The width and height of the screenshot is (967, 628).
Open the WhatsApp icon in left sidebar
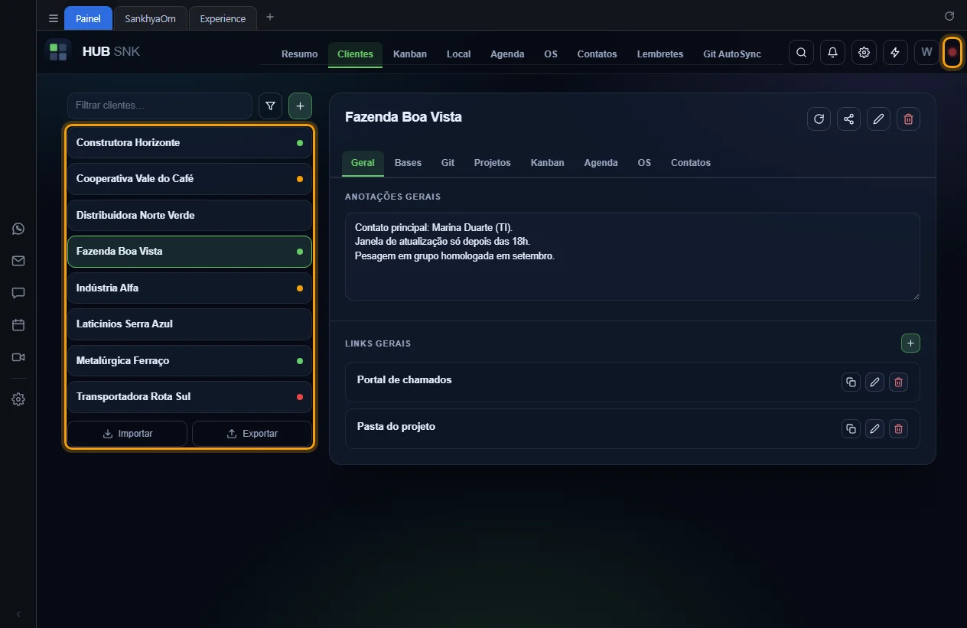18,229
